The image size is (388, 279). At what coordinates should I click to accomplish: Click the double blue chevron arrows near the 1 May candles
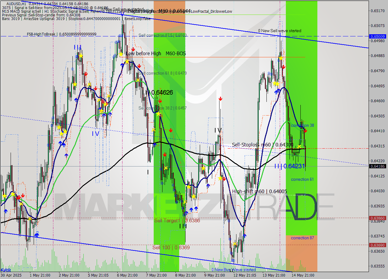coord(37,234)
